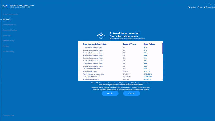Click the Intel logo
The width and height of the screenshot is (215, 121).
pos(5,6)
